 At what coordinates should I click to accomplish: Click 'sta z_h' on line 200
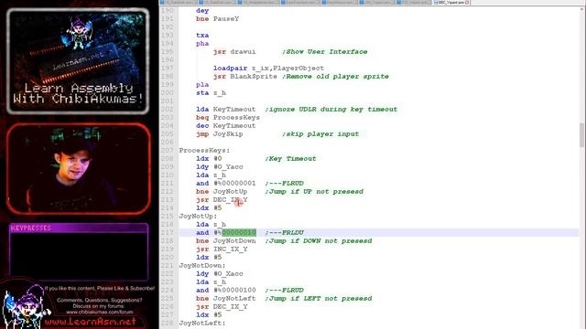(x=211, y=93)
